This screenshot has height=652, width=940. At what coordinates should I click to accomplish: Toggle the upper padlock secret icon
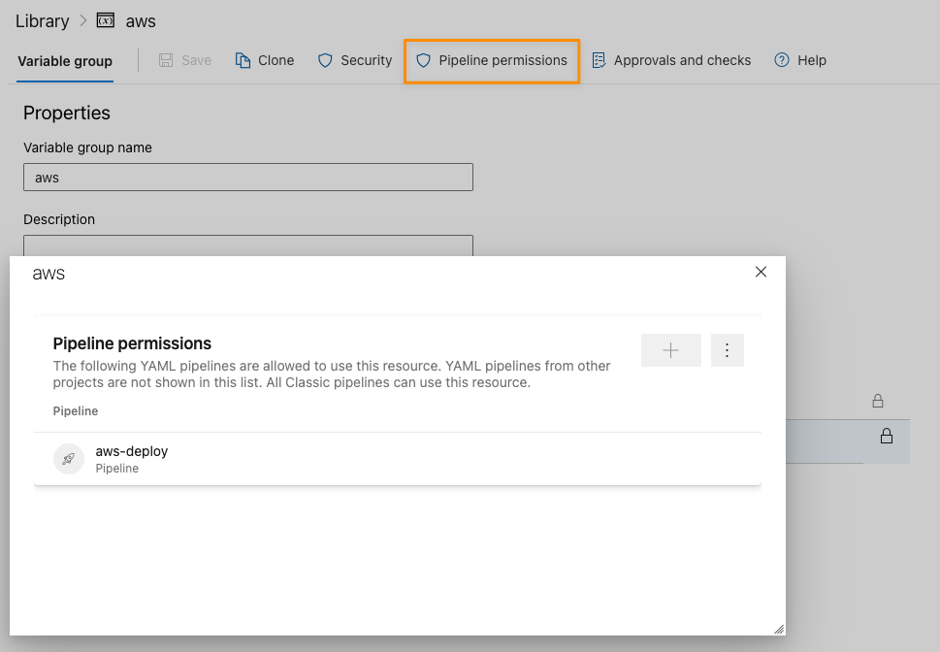coord(877,401)
